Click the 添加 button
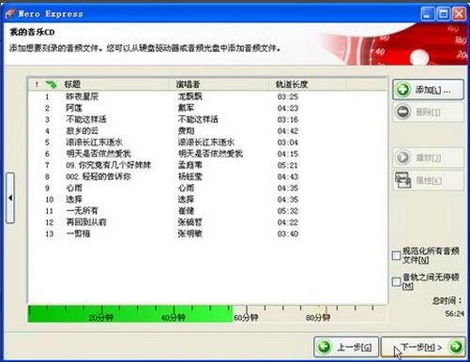470x362 pixels. [428, 90]
